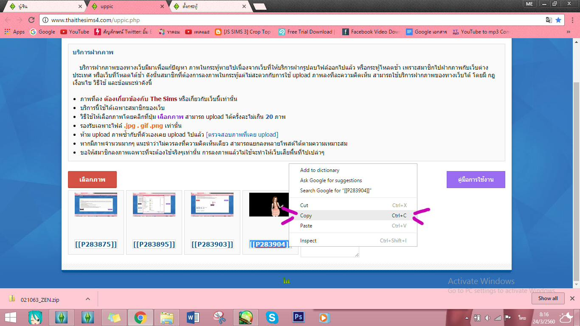The width and height of the screenshot is (580, 326).
Task: Open File Explorer folder taskbar icon
Action: pos(167,317)
